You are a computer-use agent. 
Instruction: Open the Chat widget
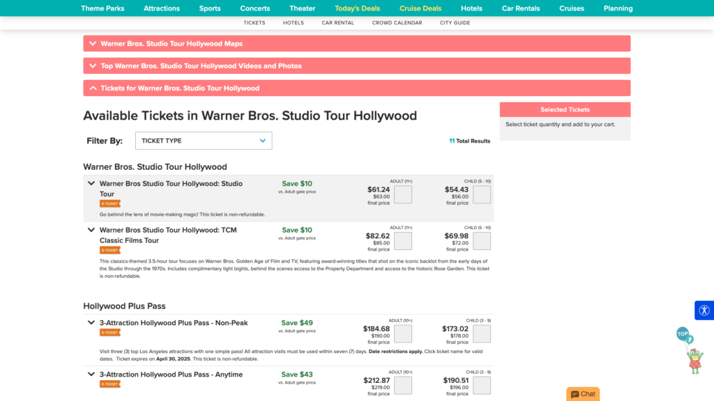[583, 394]
